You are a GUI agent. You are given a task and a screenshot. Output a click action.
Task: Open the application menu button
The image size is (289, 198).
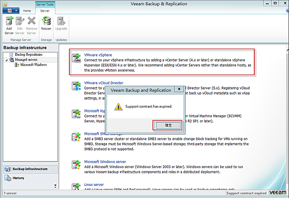(11, 11)
